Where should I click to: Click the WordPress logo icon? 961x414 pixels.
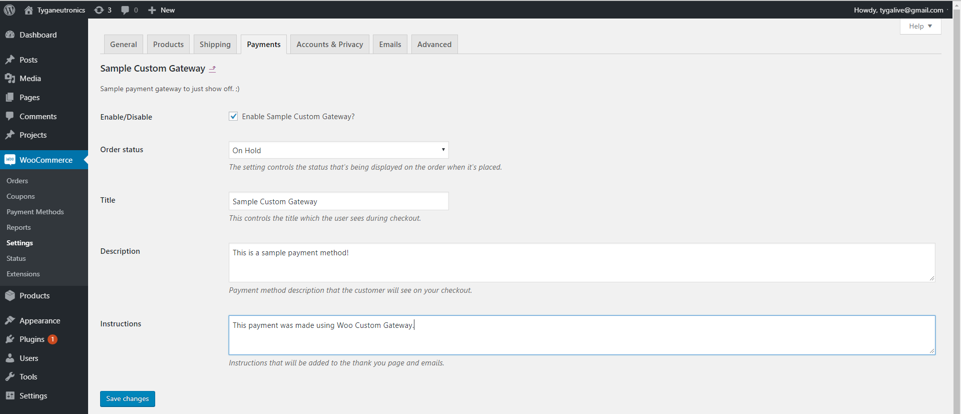[x=10, y=10]
